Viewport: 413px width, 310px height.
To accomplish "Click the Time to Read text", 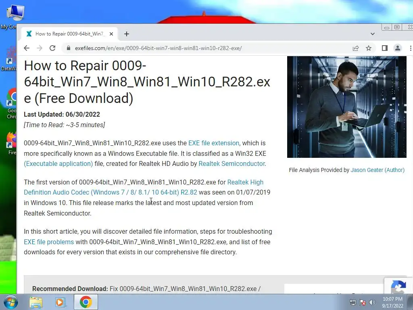I will 64,125.
